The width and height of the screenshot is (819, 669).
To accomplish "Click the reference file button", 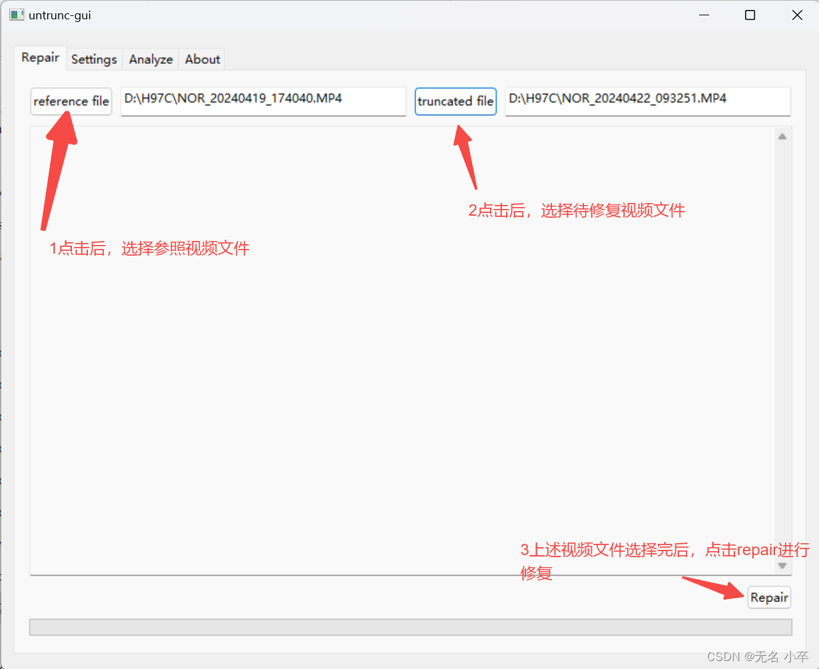I will point(71,101).
